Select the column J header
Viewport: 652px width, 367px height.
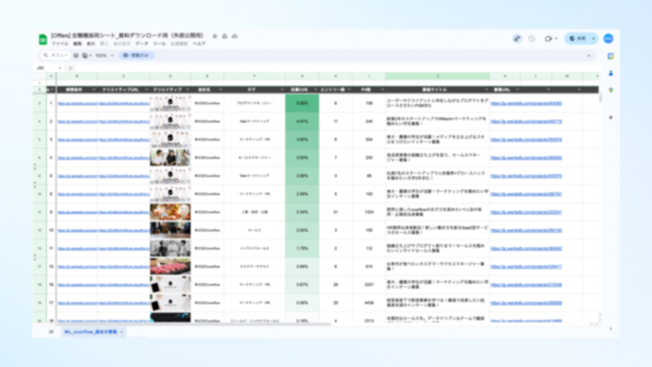pos(437,76)
